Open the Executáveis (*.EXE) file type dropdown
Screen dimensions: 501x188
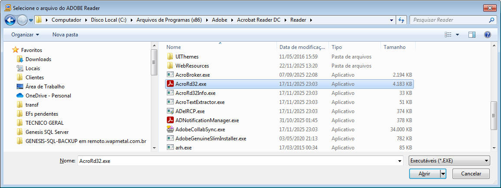449,161
